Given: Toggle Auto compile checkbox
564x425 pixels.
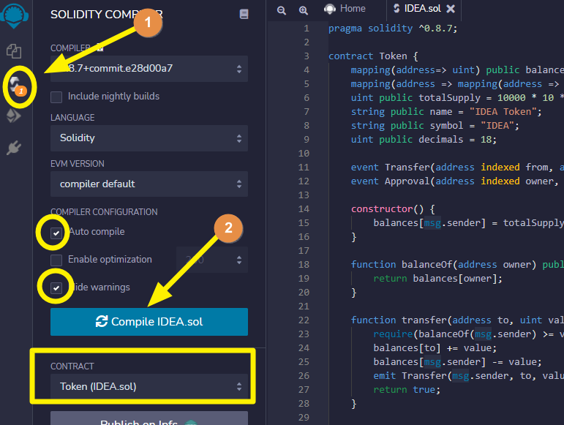Looking at the screenshot, I should [56, 233].
